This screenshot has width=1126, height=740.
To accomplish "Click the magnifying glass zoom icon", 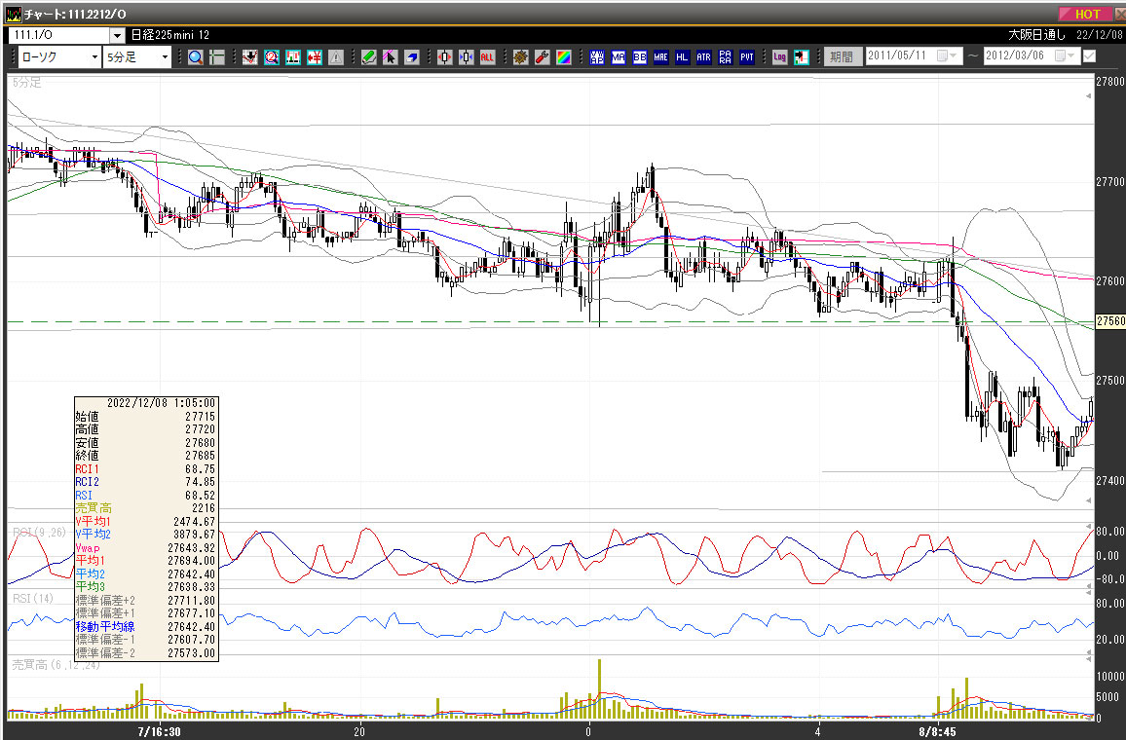I will pyautogui.click(x=196, y=56).
